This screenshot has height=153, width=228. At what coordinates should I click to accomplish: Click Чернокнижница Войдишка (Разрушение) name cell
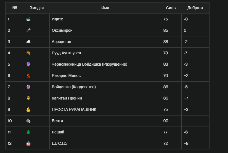click(x=105, y=65)
